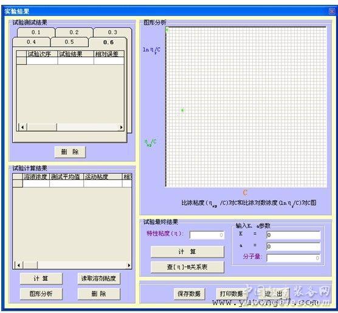The image size is (338, 313).
Task: Click the 计算 button in calculation results panel
Action: pyautogui.click(x=41, y=278)
